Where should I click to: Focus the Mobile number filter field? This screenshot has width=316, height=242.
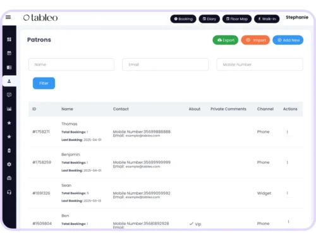pos(260,64)
